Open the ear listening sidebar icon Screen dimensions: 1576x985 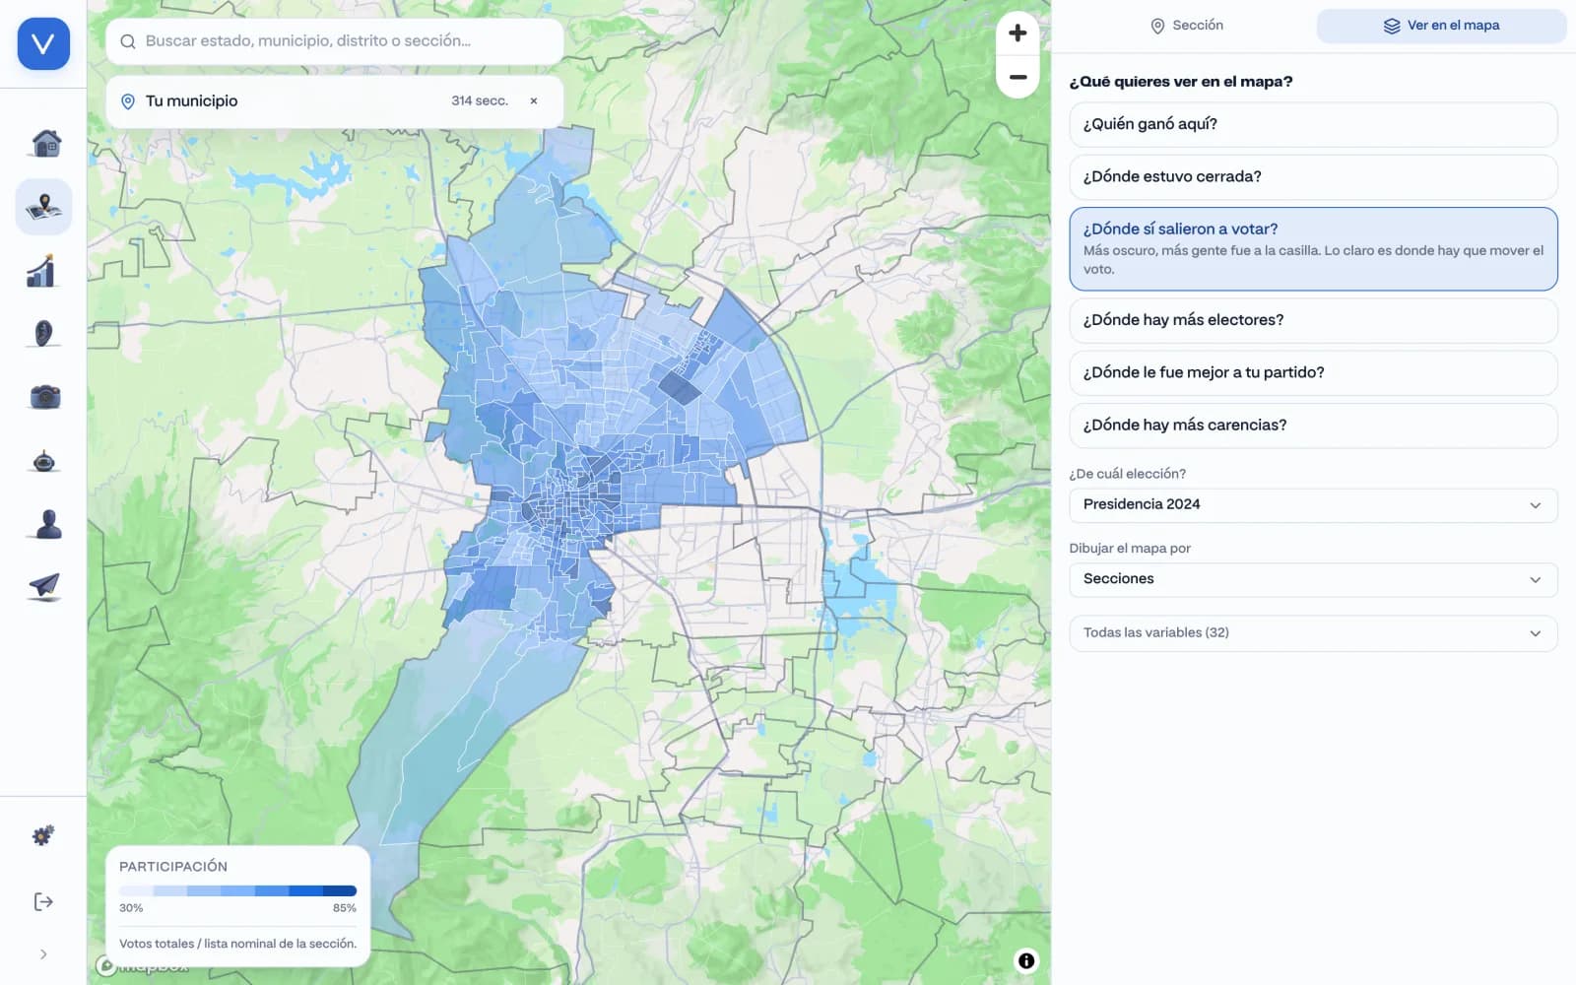[43, 334]
